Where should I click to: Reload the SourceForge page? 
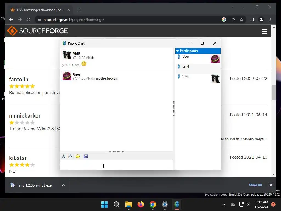(x=29, y=20)
